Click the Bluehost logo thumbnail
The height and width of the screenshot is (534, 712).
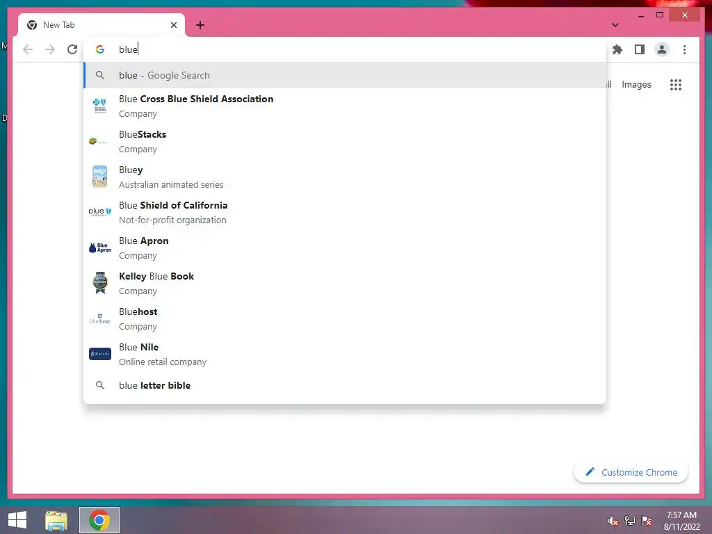point(100,318)
